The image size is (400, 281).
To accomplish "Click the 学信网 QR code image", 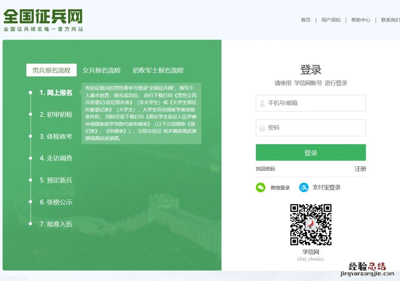I will (310, 224).
